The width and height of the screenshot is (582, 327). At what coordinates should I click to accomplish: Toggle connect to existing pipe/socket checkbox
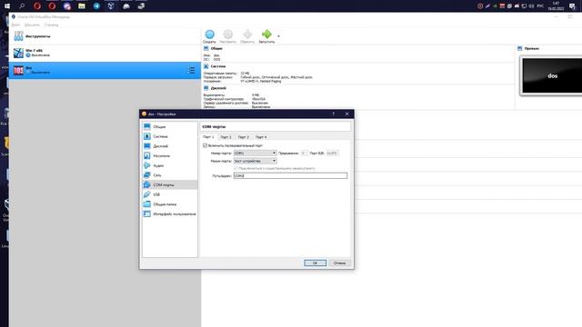click(236, 168)
